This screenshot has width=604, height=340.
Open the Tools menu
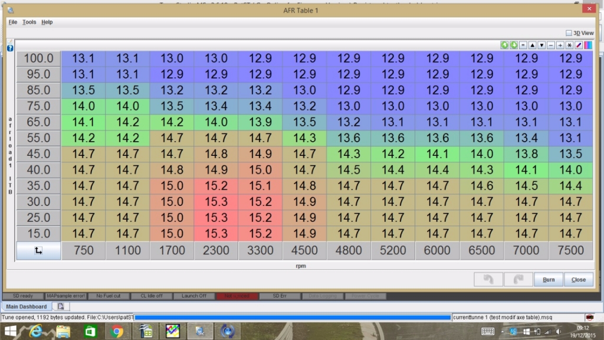tap(29, 22)
